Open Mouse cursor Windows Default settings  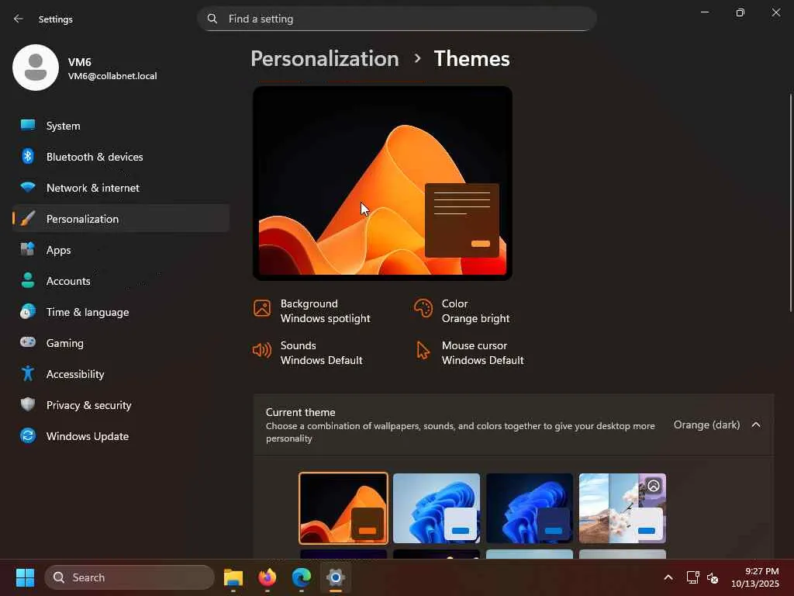[x=470, y=353]
